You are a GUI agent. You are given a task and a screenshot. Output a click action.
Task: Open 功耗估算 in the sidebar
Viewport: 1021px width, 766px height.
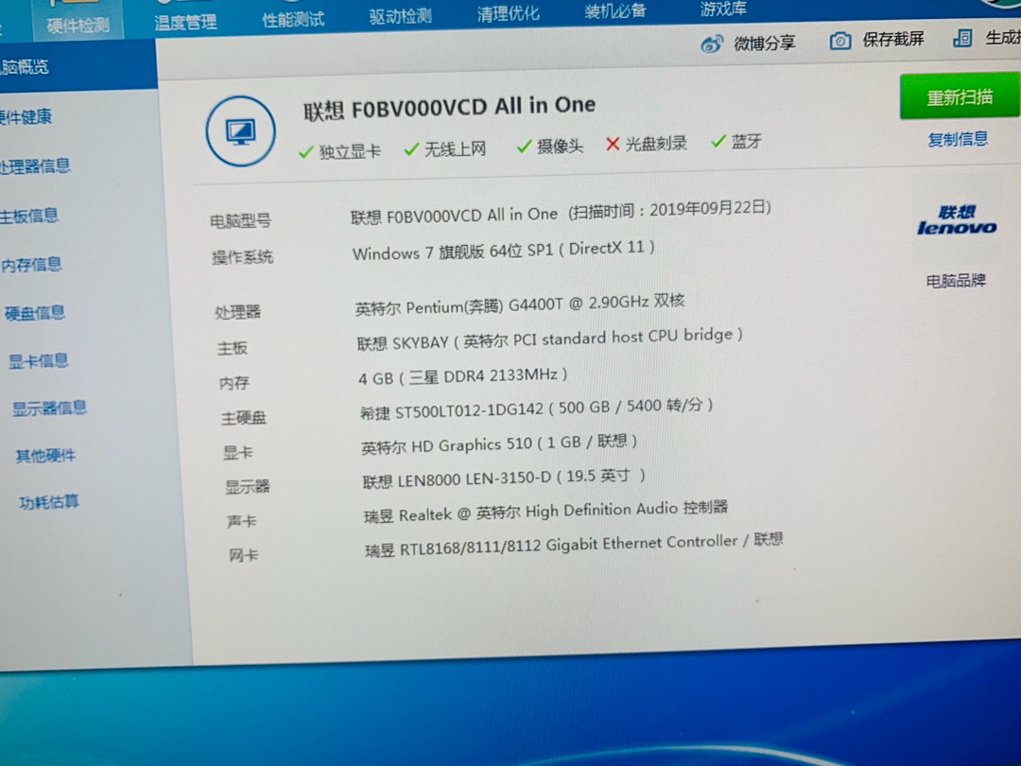pyautogui.click(x=49, y=501)
